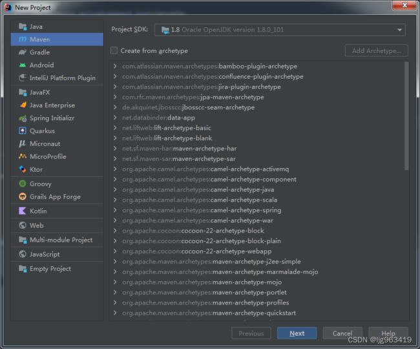Select maven-archetype-marmalade-mojo entry
This screenshot has width=420, height=349.
click(x=220, y=271)
